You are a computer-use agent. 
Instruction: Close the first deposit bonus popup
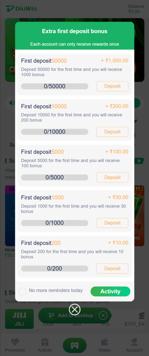(75, 309)
